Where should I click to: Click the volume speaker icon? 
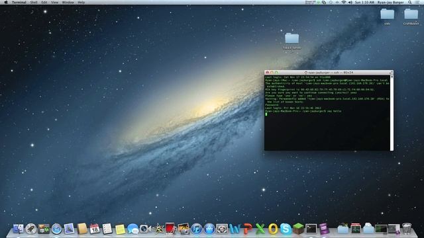click(x=350, y=2)
